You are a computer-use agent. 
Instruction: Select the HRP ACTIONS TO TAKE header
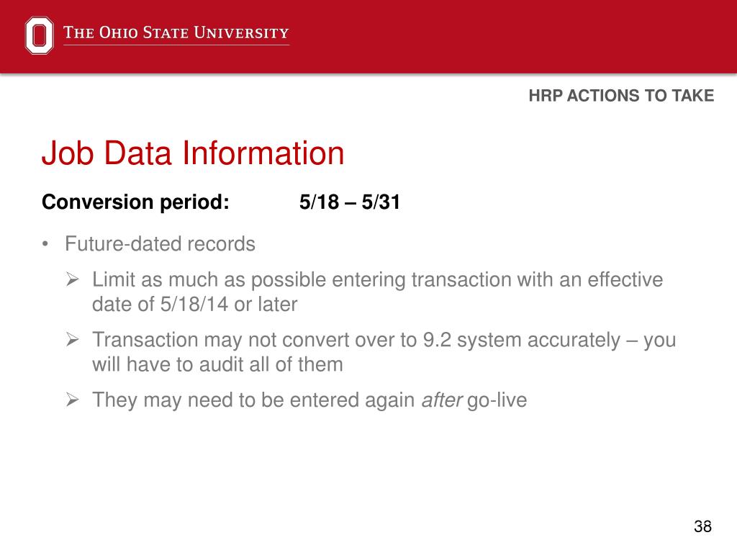coord(621,96)
